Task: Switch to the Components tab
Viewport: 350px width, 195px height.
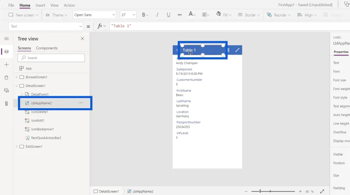Action: pyautogui.click(x=47, y=48)
